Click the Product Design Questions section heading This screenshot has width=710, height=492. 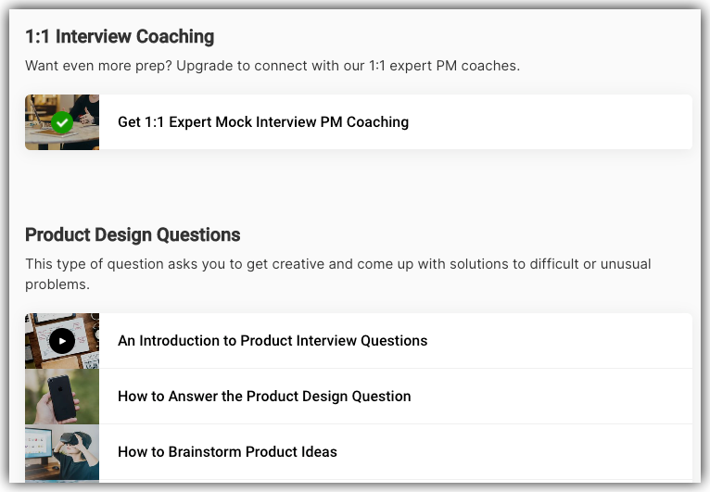[x=133, y=234]
